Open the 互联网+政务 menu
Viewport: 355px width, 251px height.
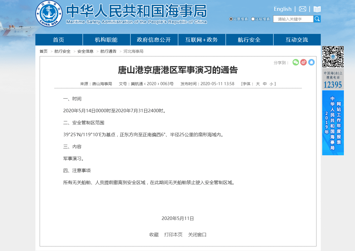202,40
